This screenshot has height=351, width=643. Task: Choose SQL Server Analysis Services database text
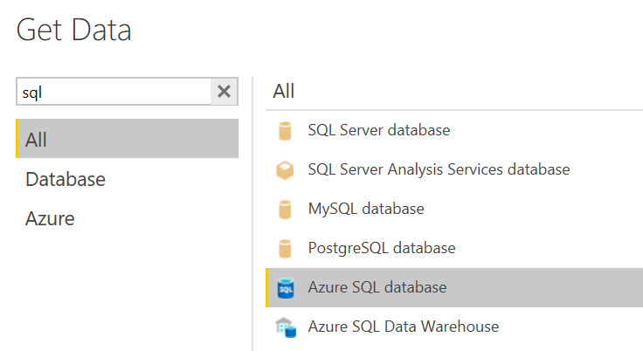click(x=439, y=169)
